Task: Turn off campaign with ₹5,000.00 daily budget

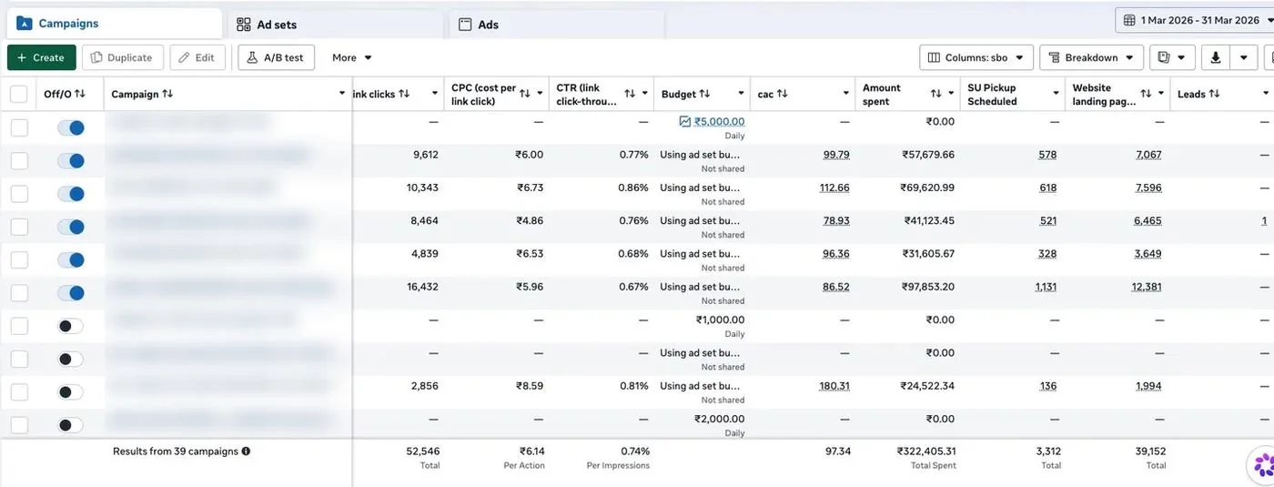Action: click(x=70, y=128)
